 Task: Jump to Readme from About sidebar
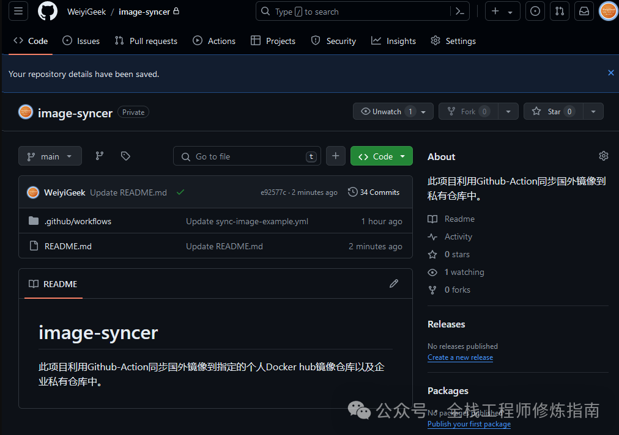pos(451,219)
